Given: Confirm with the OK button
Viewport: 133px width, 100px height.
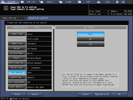Looking at the screenshot, I should [x=119, y=94].
